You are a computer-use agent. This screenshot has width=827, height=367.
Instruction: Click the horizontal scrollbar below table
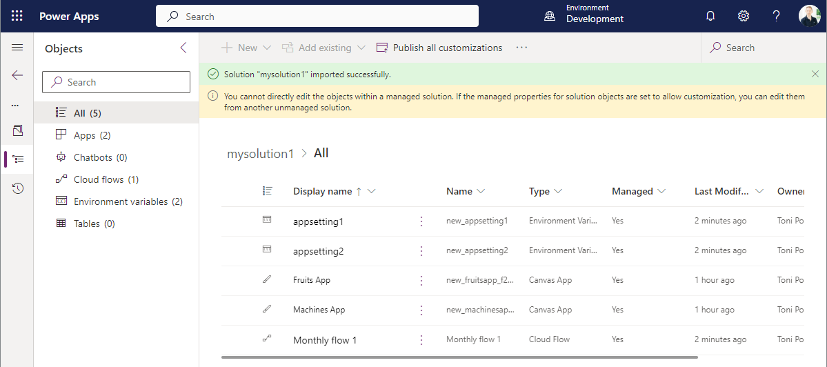(x=459, y=357)
